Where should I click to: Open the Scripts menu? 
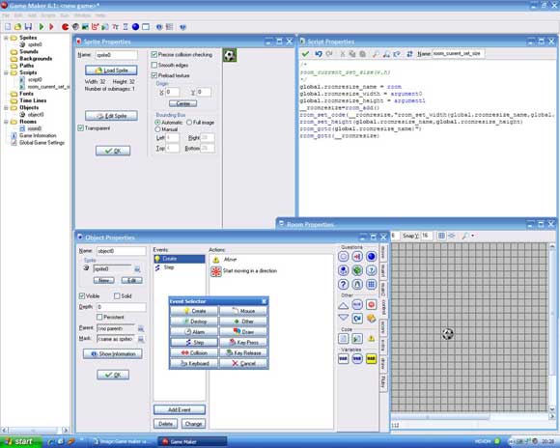coord(48,15)
